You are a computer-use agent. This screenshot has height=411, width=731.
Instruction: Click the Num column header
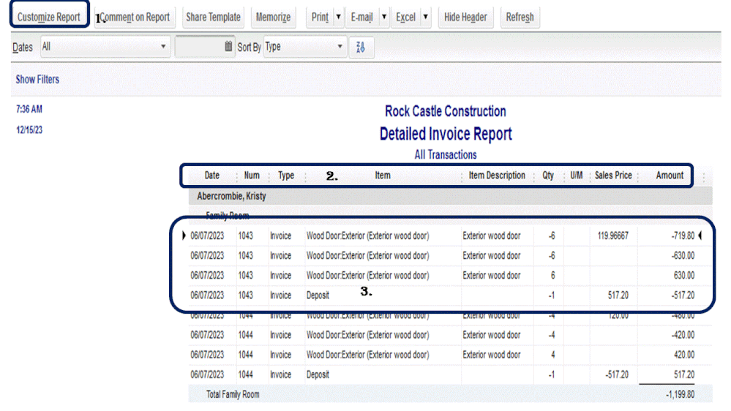252,176
